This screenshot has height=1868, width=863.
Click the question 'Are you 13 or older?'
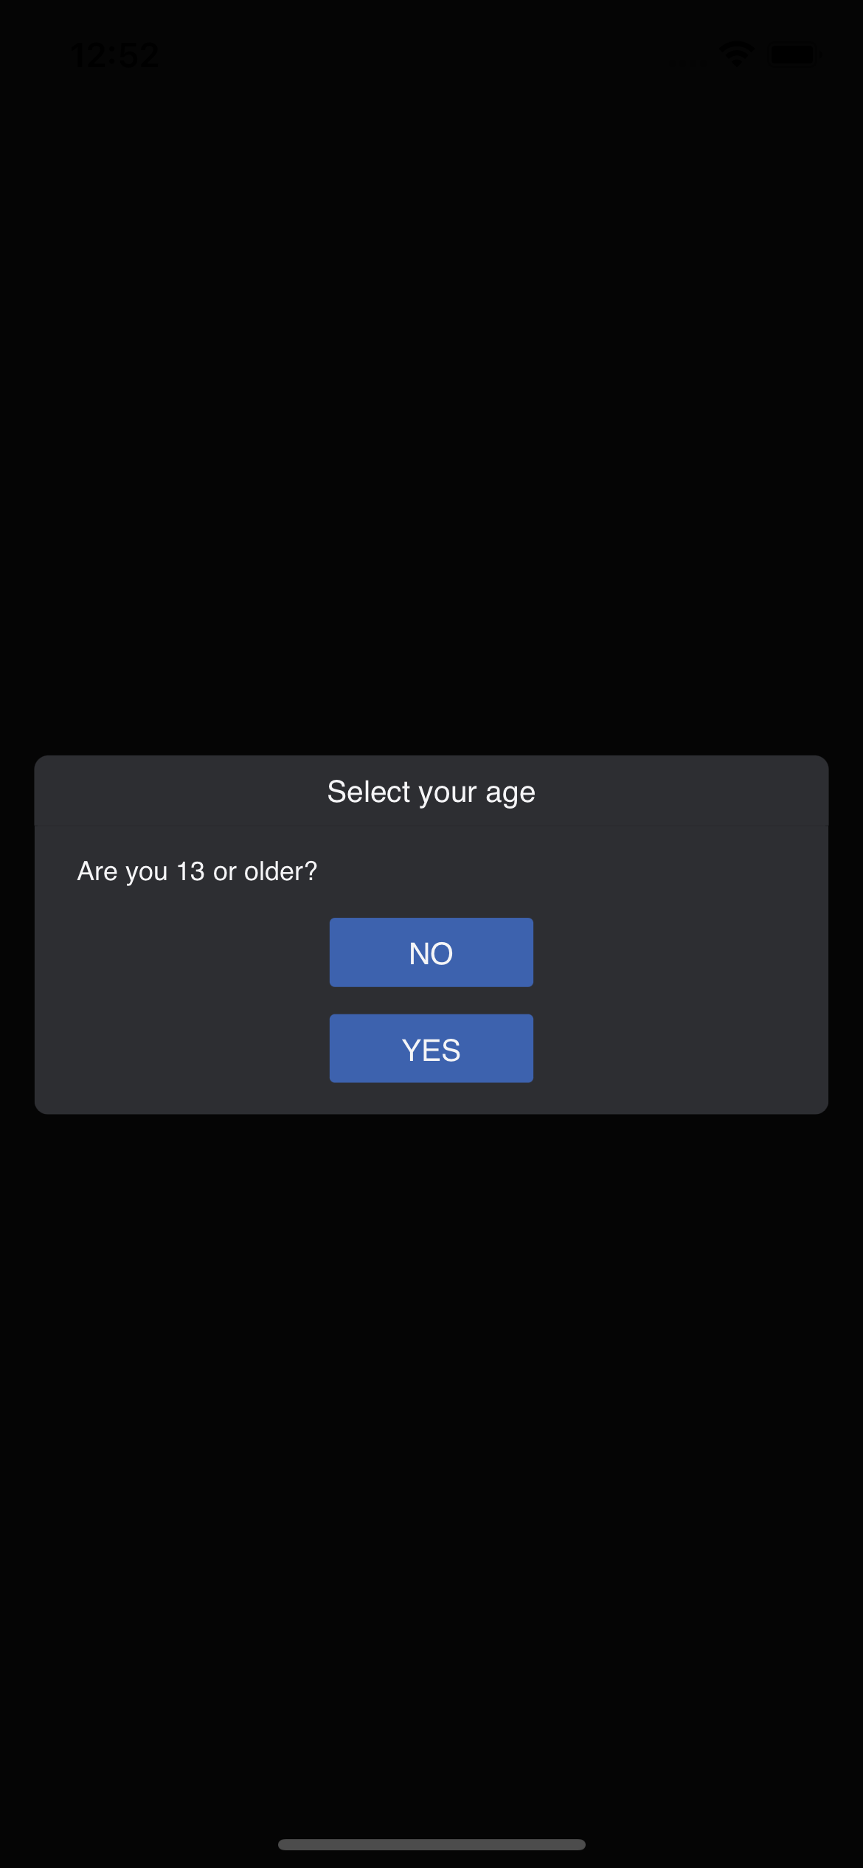click(196, 871)
